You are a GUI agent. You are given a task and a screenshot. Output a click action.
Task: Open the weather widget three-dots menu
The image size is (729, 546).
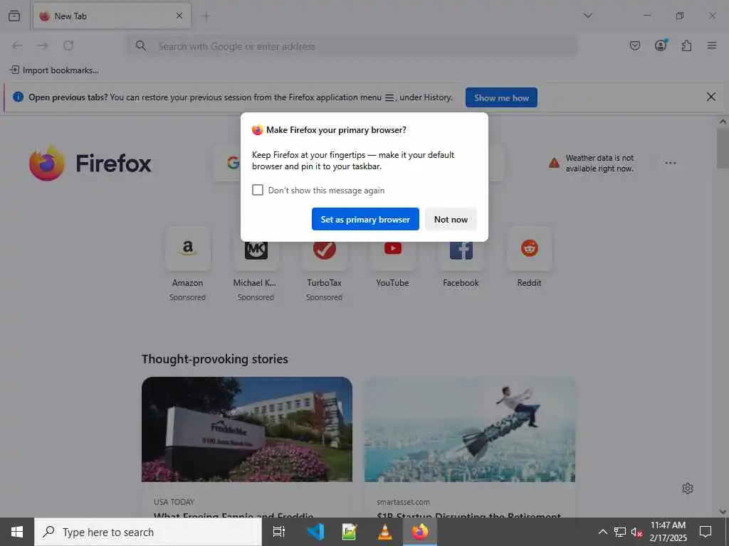(x=671, y=163)
